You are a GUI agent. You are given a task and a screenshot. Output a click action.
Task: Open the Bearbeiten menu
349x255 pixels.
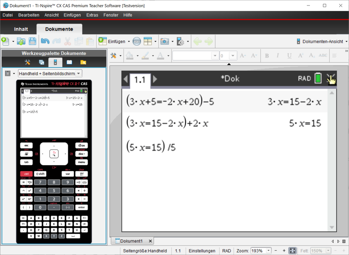29,15
